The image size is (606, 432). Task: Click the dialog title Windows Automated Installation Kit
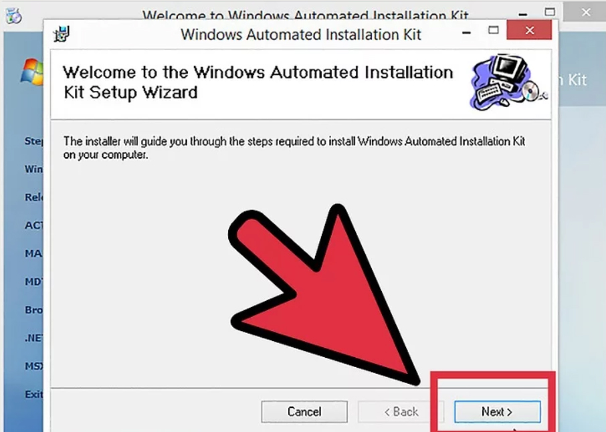[301, 34]
